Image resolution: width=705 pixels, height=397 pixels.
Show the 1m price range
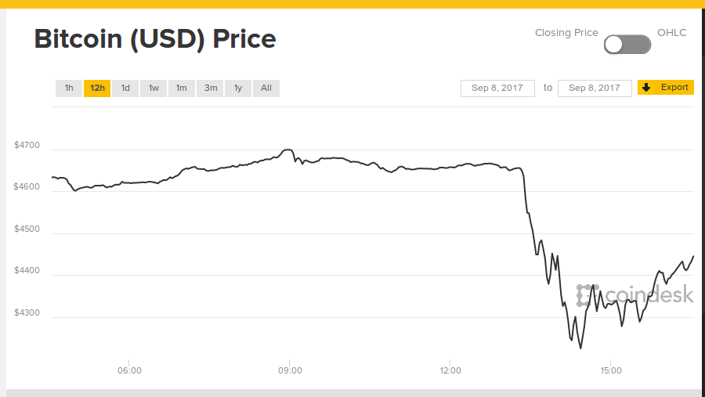click(x=182, y=88)
